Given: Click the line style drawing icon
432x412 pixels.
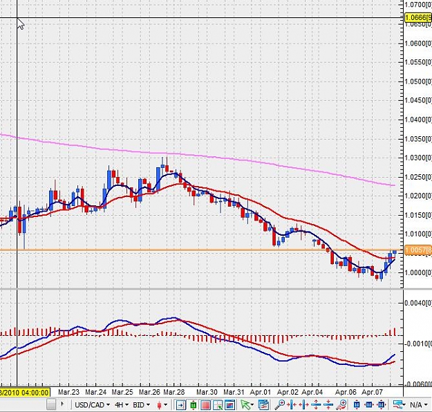Looking at the screenshot, I should (397, 405).
